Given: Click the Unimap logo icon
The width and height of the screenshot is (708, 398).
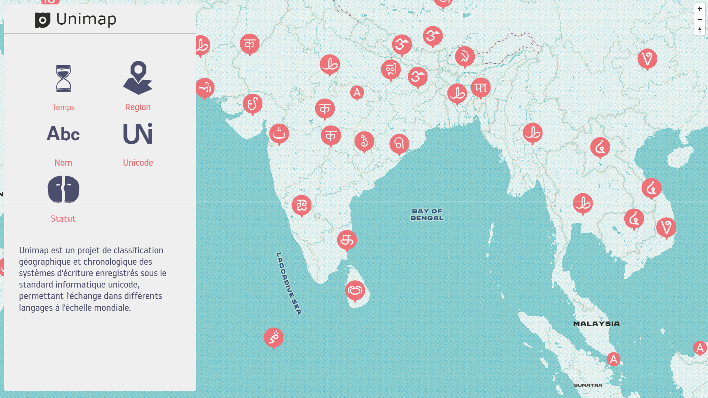Looking at the screenshot, I should (43, 20).
